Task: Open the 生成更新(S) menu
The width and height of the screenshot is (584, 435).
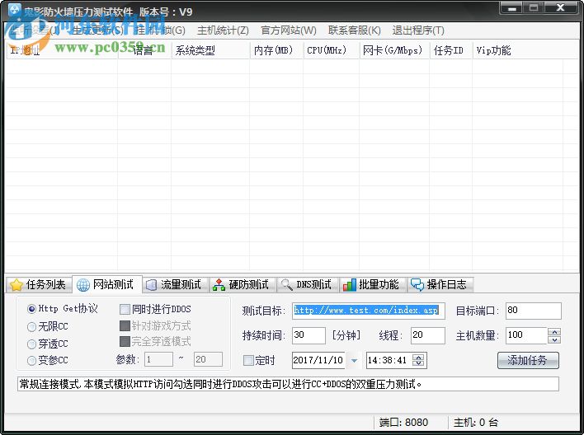Action: [97, 30]
